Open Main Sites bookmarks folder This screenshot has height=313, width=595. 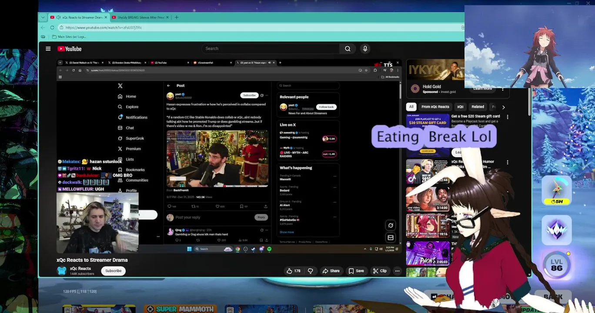69,37
